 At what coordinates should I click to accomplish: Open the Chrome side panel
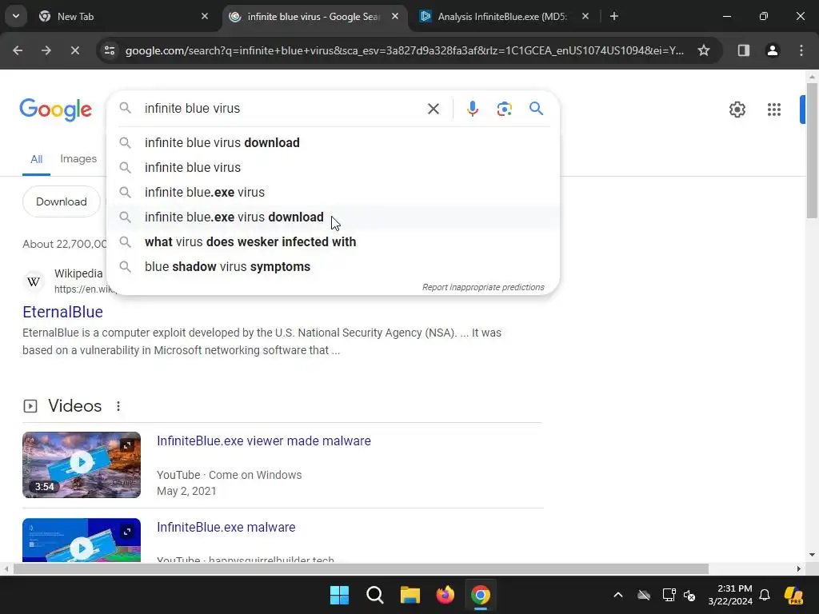click(x=744, y=50)
